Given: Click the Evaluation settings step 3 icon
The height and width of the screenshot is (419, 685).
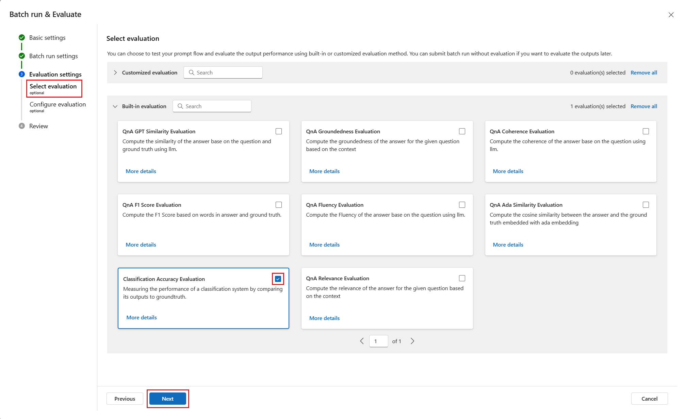Looking at the screenshot, I should coord(22,74).
